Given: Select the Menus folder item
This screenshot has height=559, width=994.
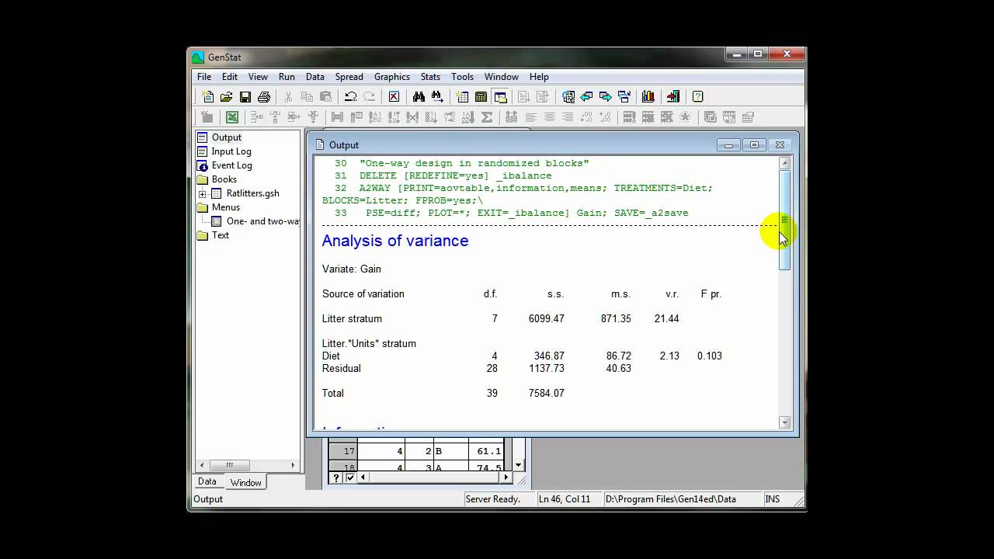Looking at the screenshot, I should 225,207.
